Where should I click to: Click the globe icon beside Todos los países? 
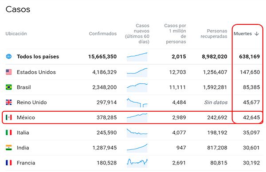[x=9, y=56]
